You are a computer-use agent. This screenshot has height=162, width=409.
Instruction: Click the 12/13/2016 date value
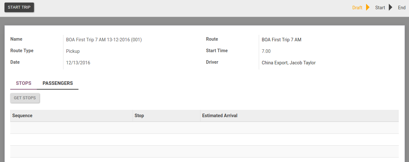click(x=78, y=63)
